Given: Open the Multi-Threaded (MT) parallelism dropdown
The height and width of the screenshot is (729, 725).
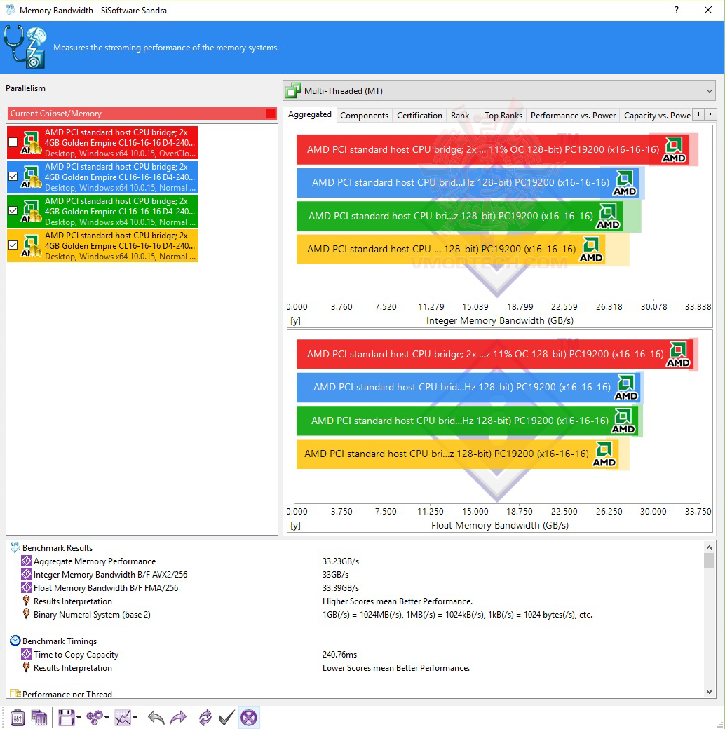Looking at the screenshot, I should [x=499, y=90].
